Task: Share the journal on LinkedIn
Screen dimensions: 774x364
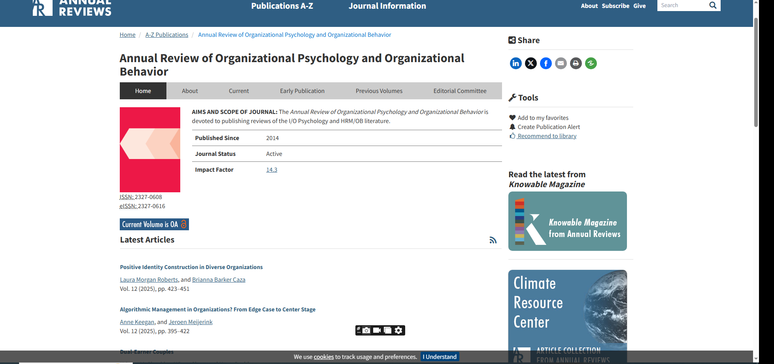Action: pyautogui.click(x=515, y=63)
